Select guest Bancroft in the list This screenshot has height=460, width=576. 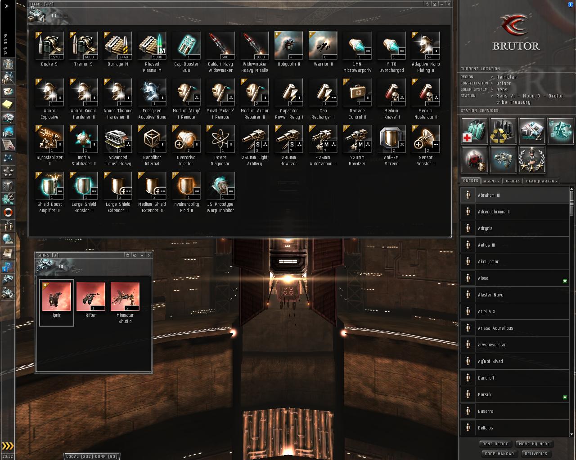pyautogui.click(x=514, y=378)
